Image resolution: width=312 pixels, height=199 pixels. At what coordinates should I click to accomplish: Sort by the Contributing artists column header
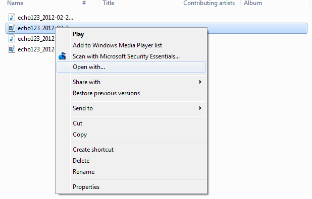click(x=209, y=3)
